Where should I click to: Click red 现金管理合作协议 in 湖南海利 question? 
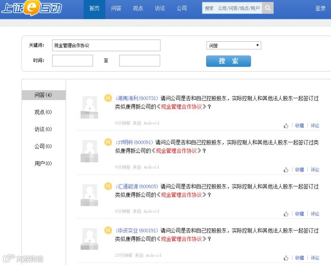click(182, 107)
